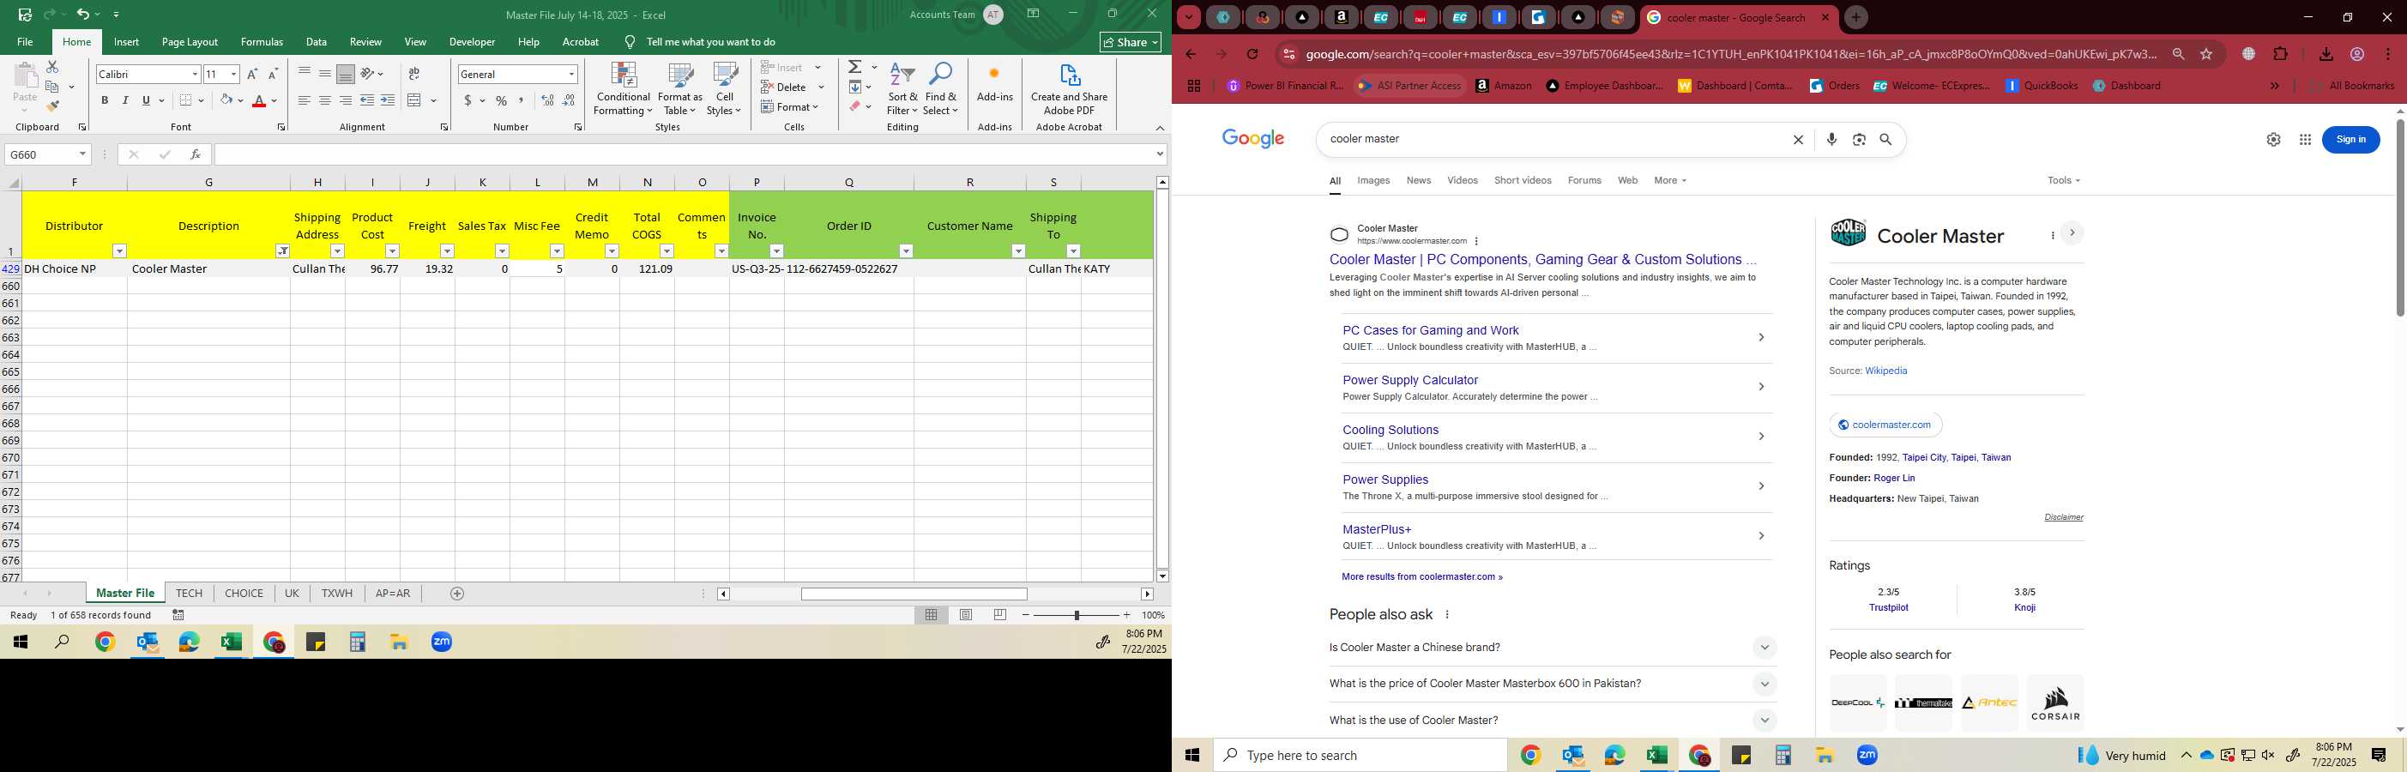The height and width of the screenshot is (772, 2407).
Task: Click Excel vertical scrollbar down arrow
Action: 1162,576
